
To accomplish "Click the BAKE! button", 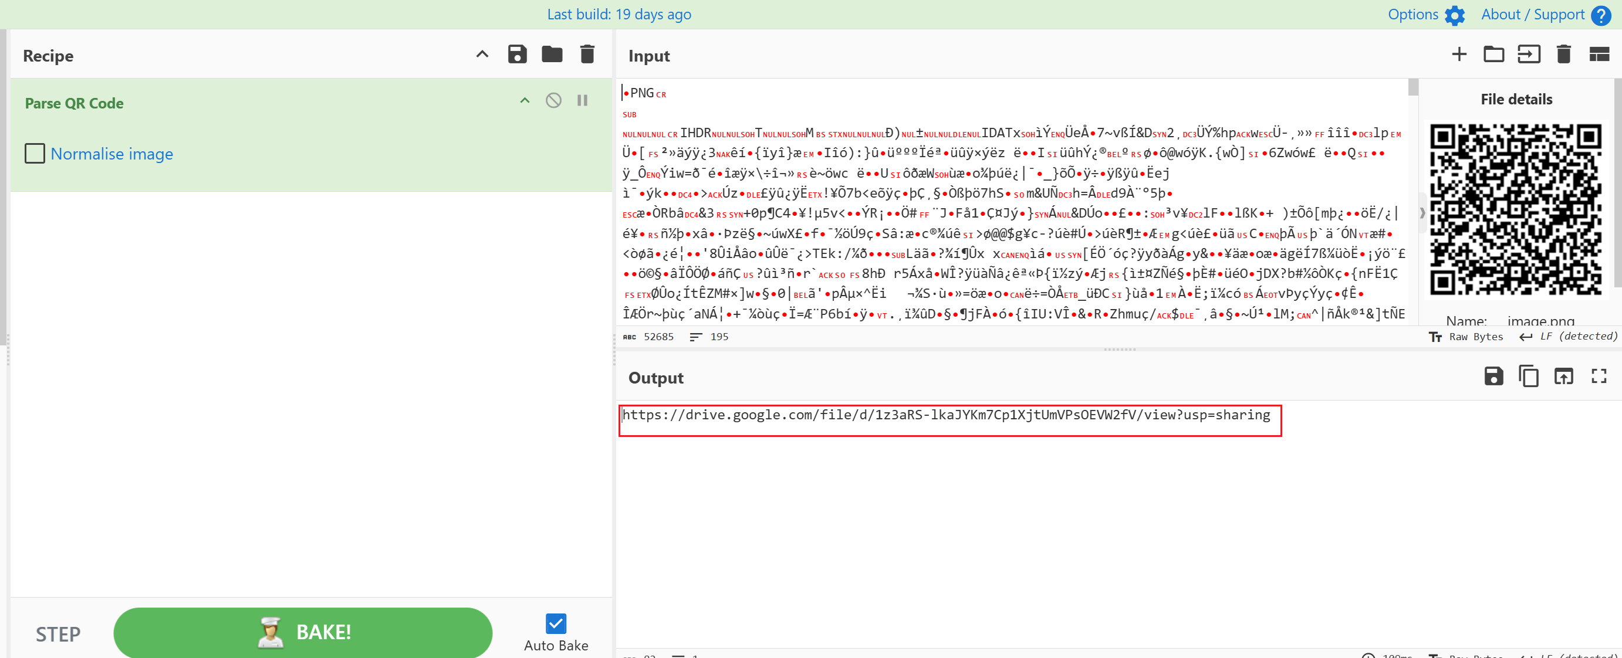I will tap(302, 632).
